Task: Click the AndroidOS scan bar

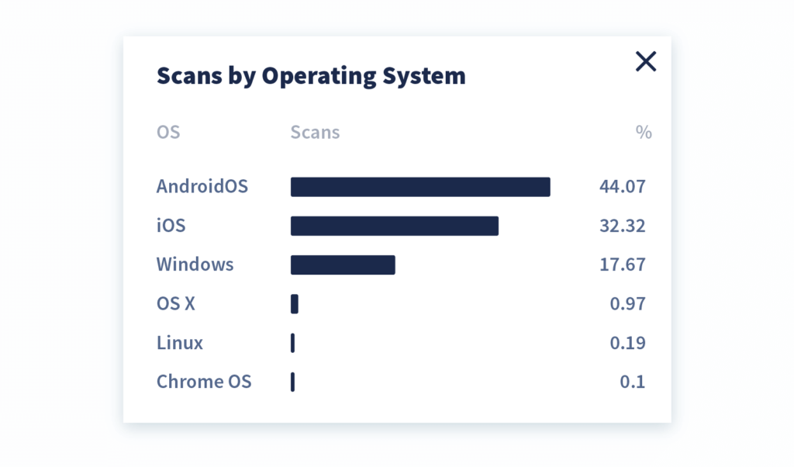Action: 419,186
